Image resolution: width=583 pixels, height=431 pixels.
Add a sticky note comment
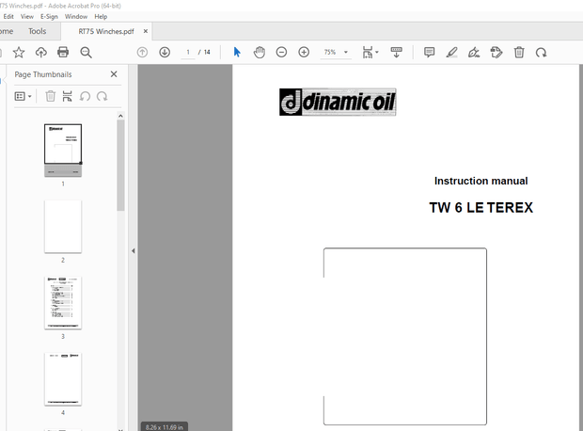tap(430, 52)
